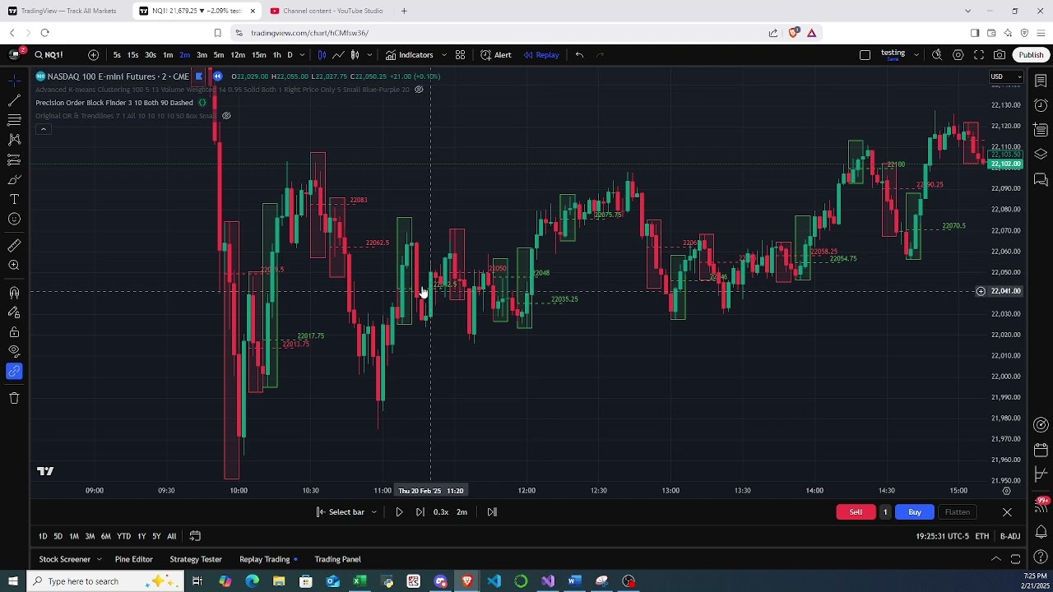Expand the testing layout dropdown
1053x592 pixels.
[x=916, y=55]
